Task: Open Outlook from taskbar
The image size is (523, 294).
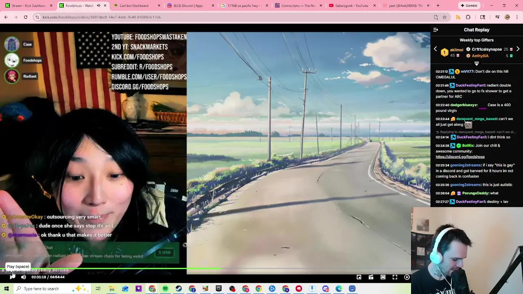Action: 125,289
